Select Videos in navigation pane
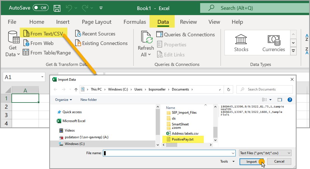The image size is (310, 169). [x=67, y=130]
